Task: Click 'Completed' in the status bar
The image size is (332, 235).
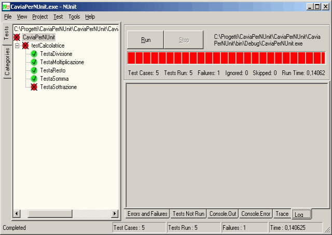Action: coord(14,228)
